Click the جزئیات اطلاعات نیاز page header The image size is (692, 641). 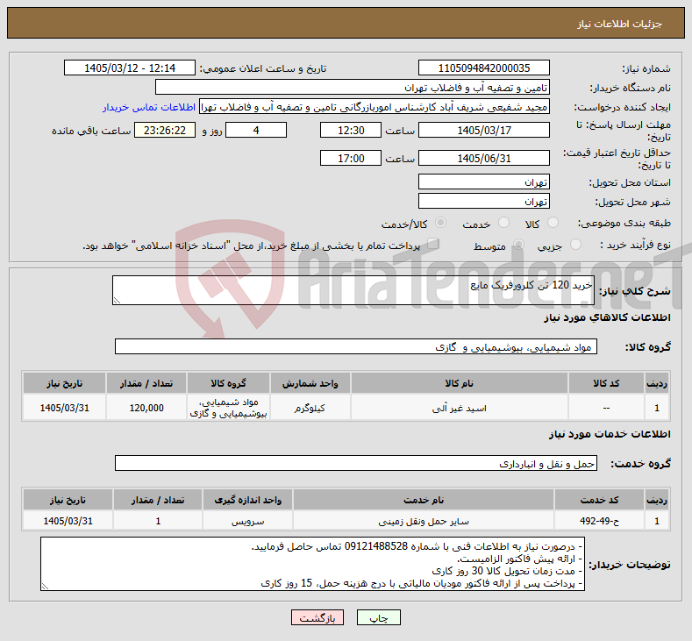346,23
